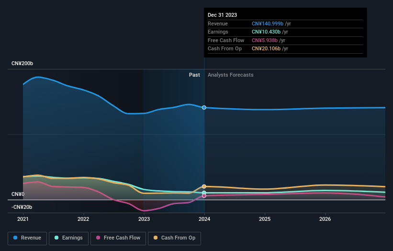Click the Dec 31 2023 tooltip date
Viewport: 393px width, 251px height.
222,15
